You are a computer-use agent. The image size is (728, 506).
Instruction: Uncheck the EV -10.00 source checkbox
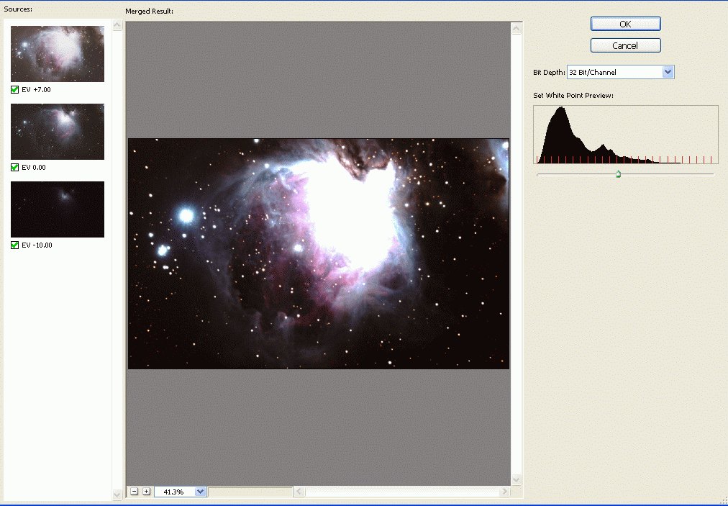pos(14,245)
